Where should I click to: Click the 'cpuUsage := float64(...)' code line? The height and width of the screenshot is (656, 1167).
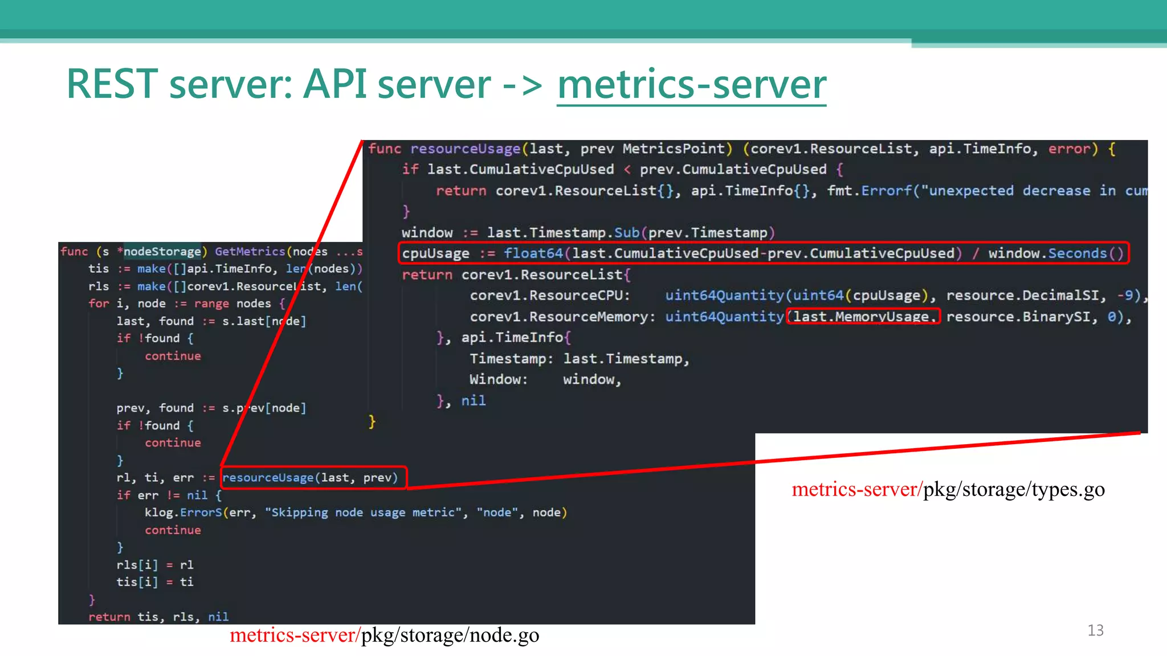tap(764, 253)
